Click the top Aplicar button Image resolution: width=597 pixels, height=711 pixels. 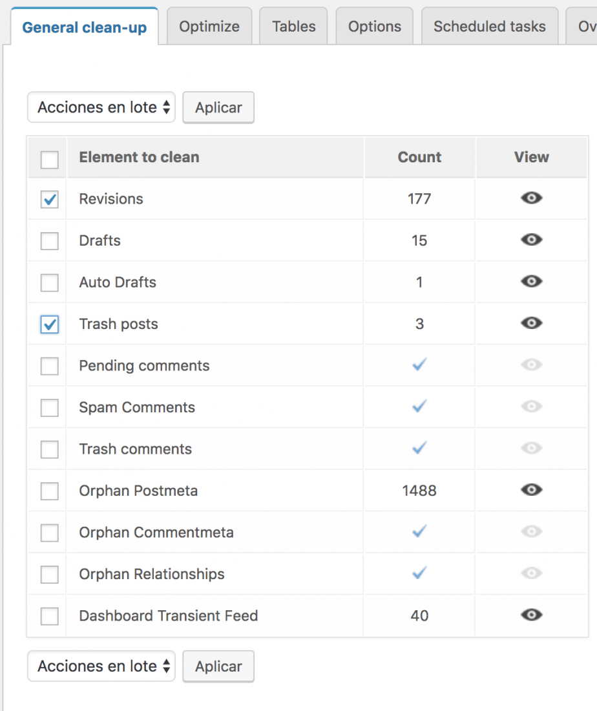218,107
